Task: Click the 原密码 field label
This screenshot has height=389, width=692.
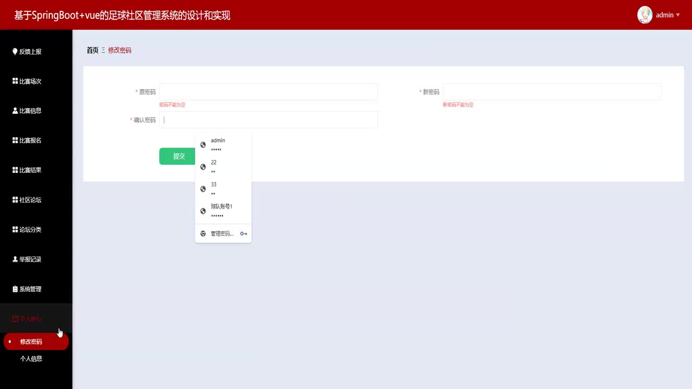Action: [147, 92]
